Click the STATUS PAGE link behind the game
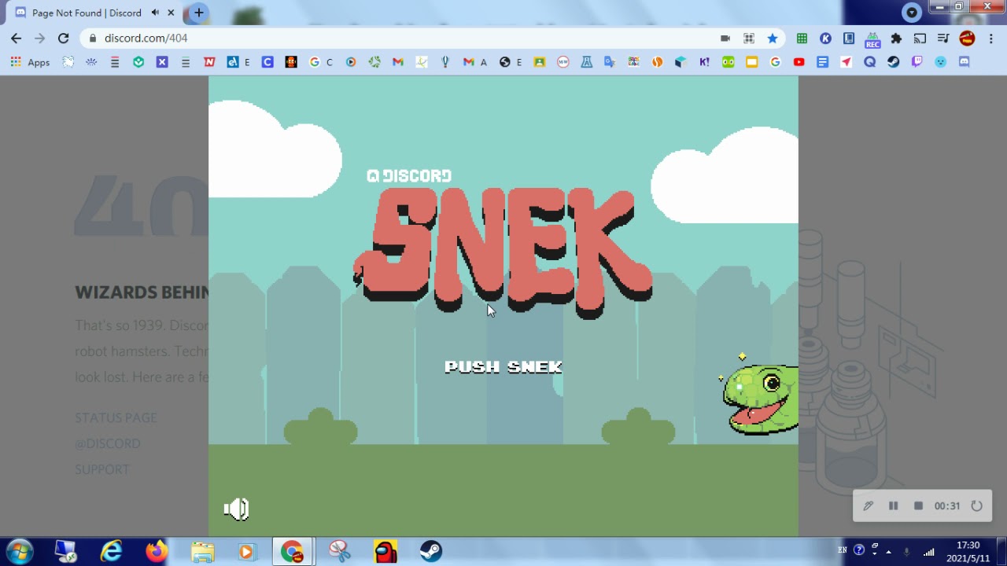 click(x=116, y=418)
